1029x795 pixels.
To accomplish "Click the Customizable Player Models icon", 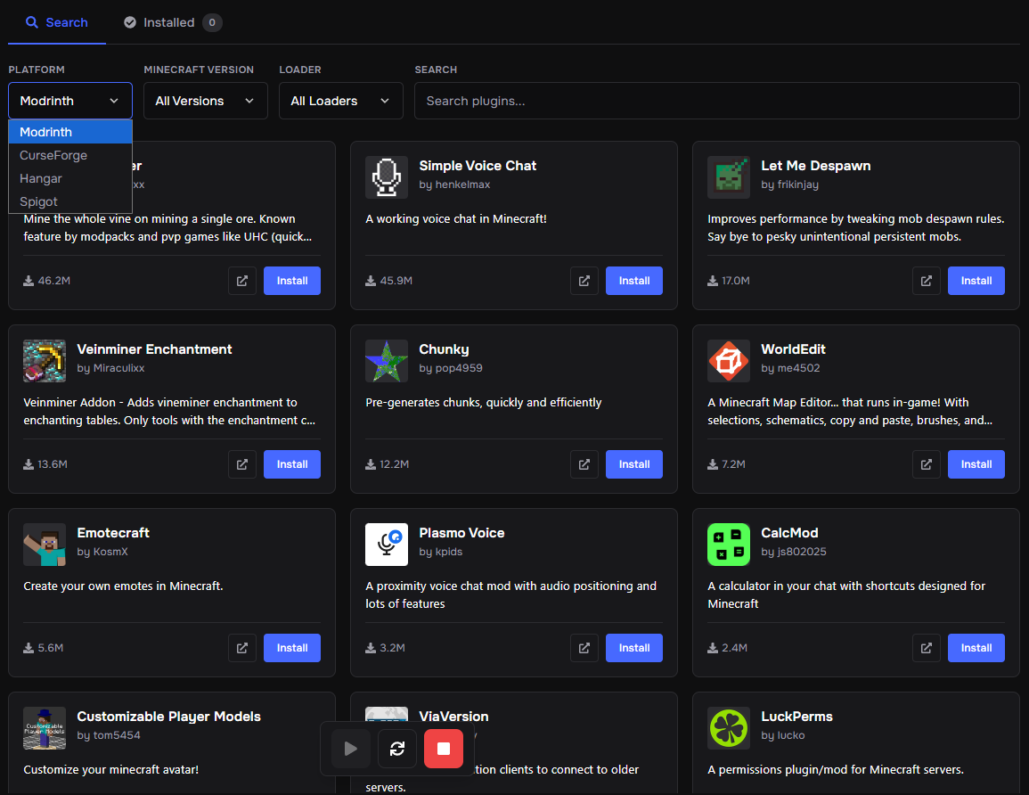I will (x=45, y=728).
